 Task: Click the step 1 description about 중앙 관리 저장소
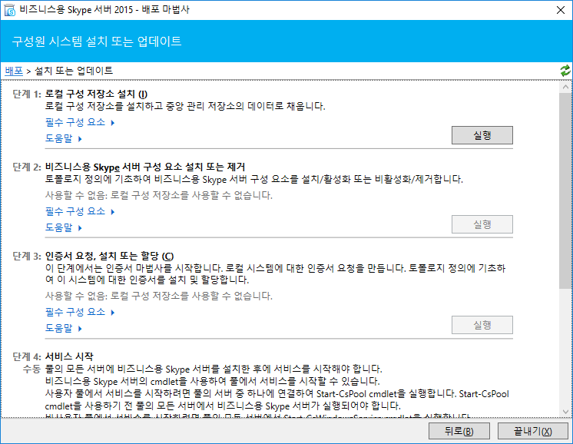[x=185, y=106]
